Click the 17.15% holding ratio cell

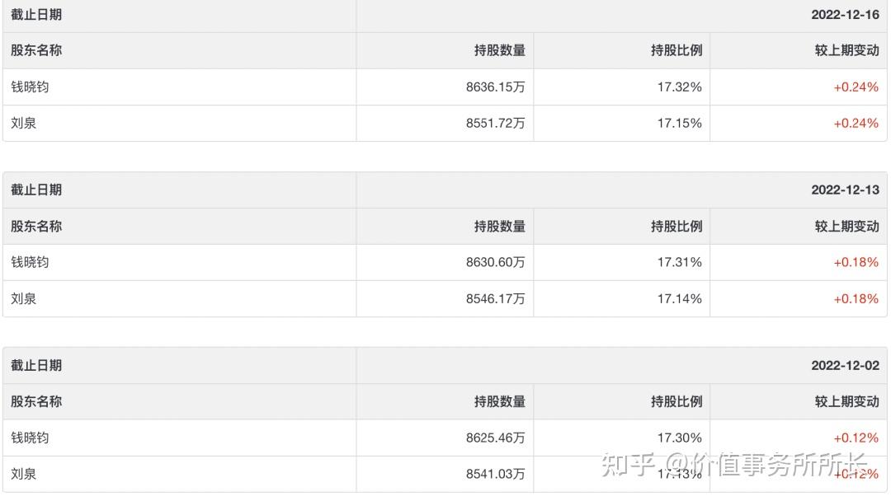[x=679, y=123]
